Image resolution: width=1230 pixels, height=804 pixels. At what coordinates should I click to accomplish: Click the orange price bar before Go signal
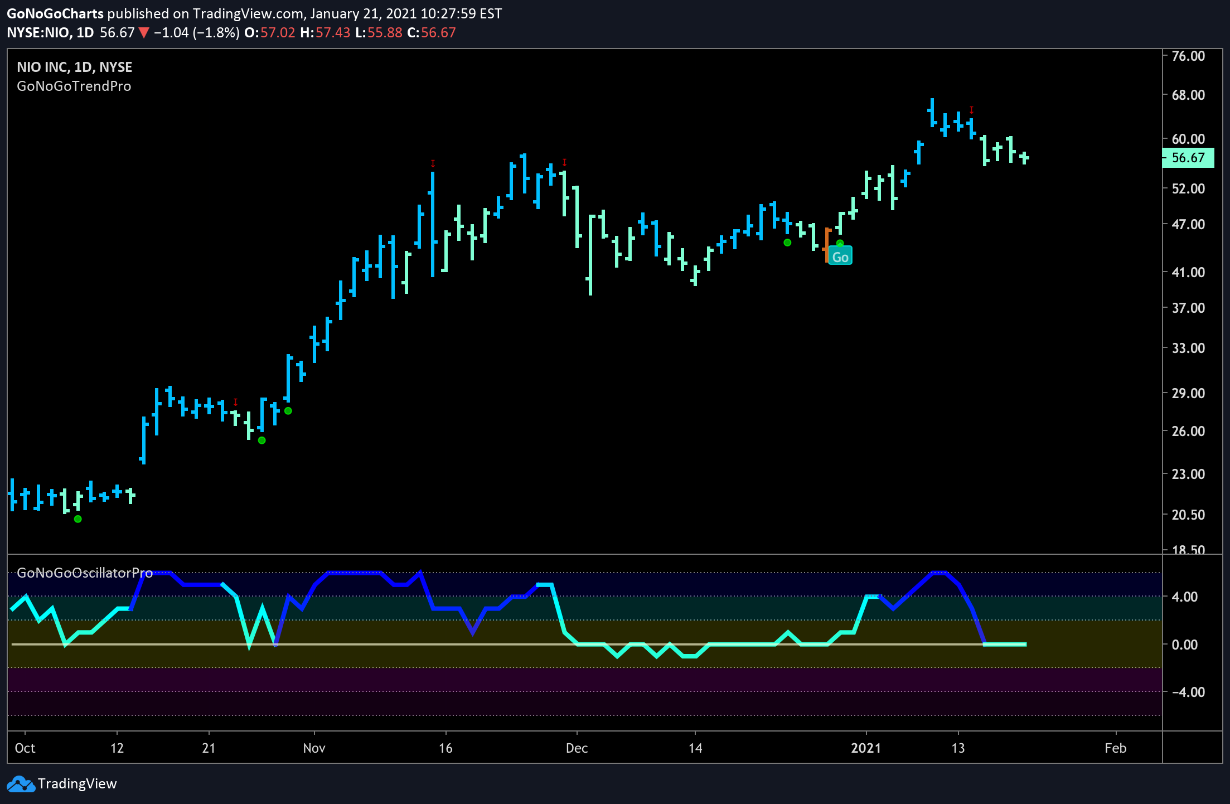point(827,245)
